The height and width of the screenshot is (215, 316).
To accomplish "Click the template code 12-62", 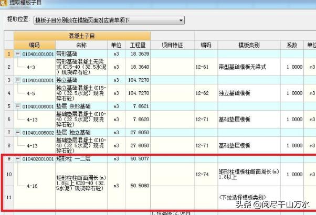I will [202, 93].
